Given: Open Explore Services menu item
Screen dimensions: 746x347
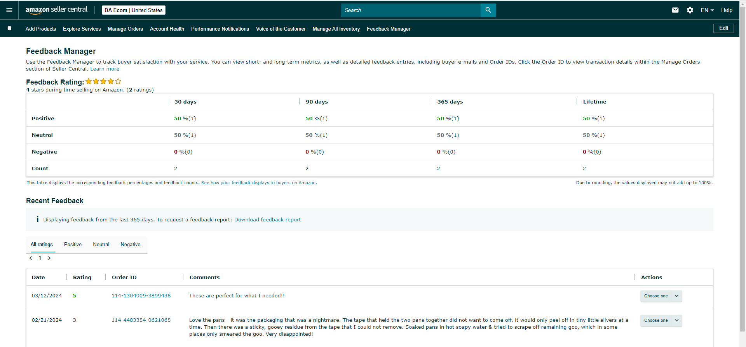Looking at the screenshot, I should (x=82, y=29).
